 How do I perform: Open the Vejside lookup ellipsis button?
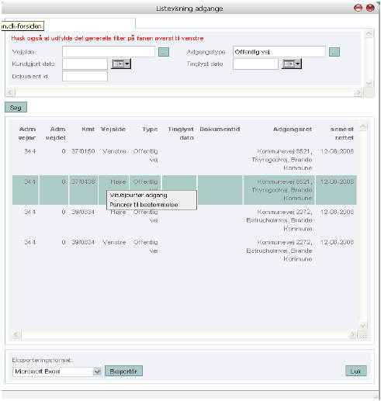pyautogui.click(x=164, y=52)
